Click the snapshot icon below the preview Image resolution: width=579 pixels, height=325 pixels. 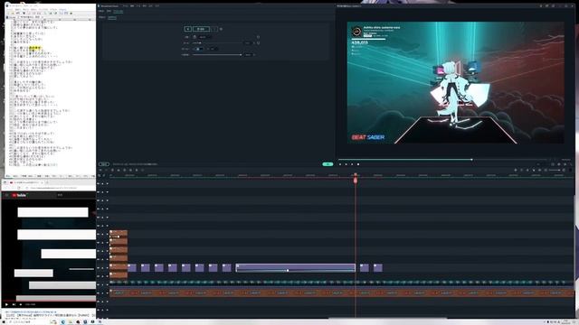559,164
